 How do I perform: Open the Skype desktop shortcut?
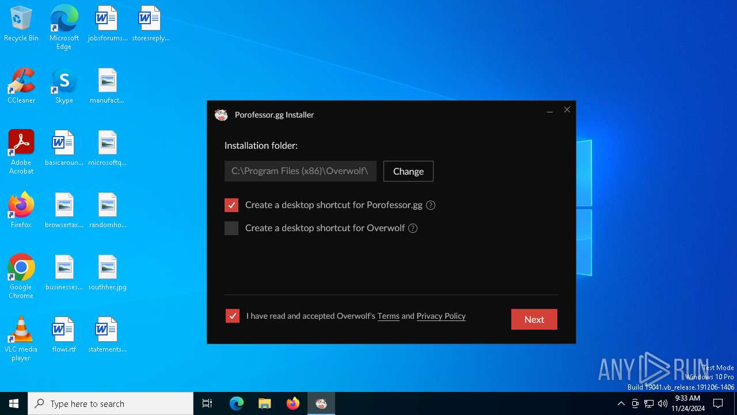point(64,86)
